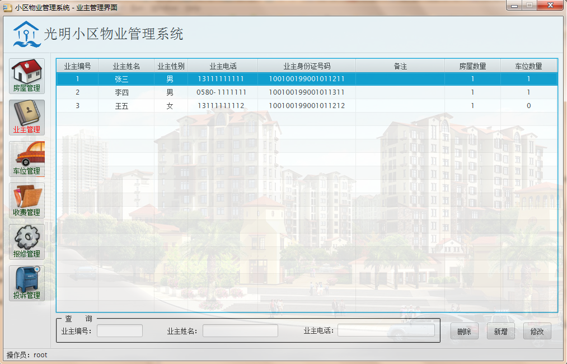Focus the 业主编号 query input field
The width and height of the screenshot is (567, 364).
(x=120, y=331)
